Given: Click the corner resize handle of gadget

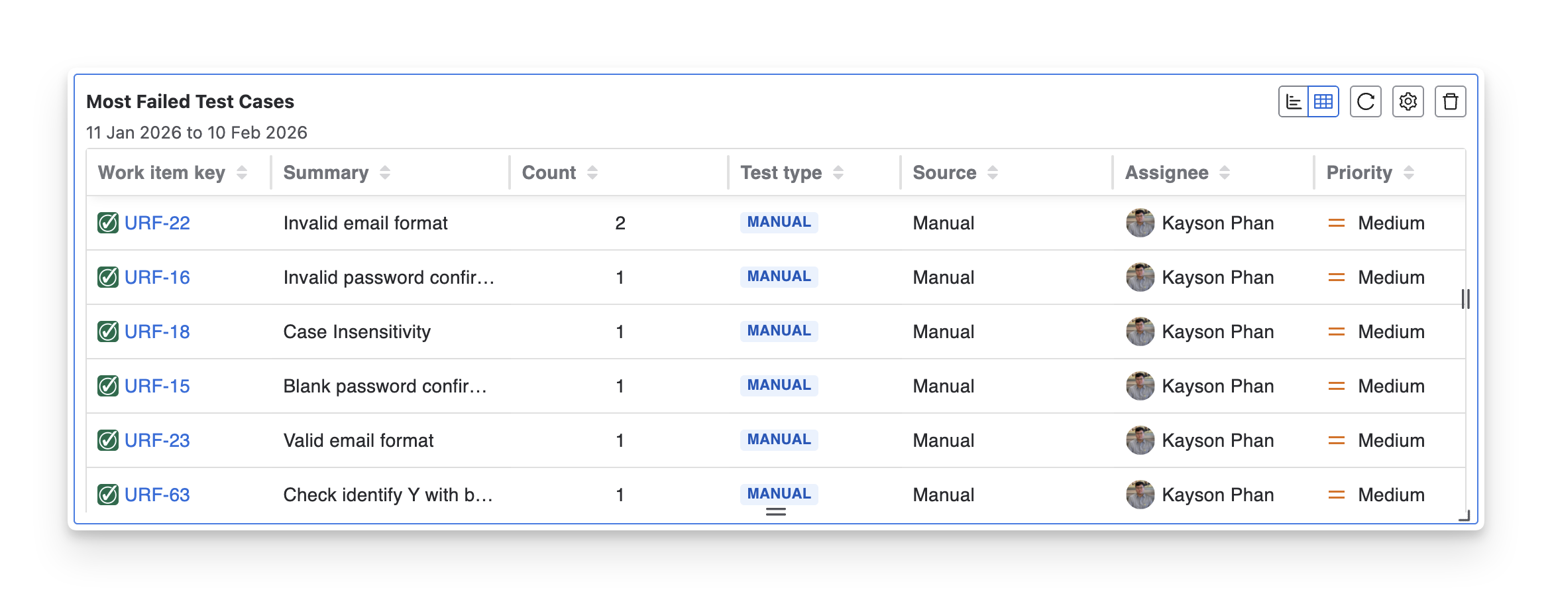Looking at the screenshot, I should (x=1465, y=516).
